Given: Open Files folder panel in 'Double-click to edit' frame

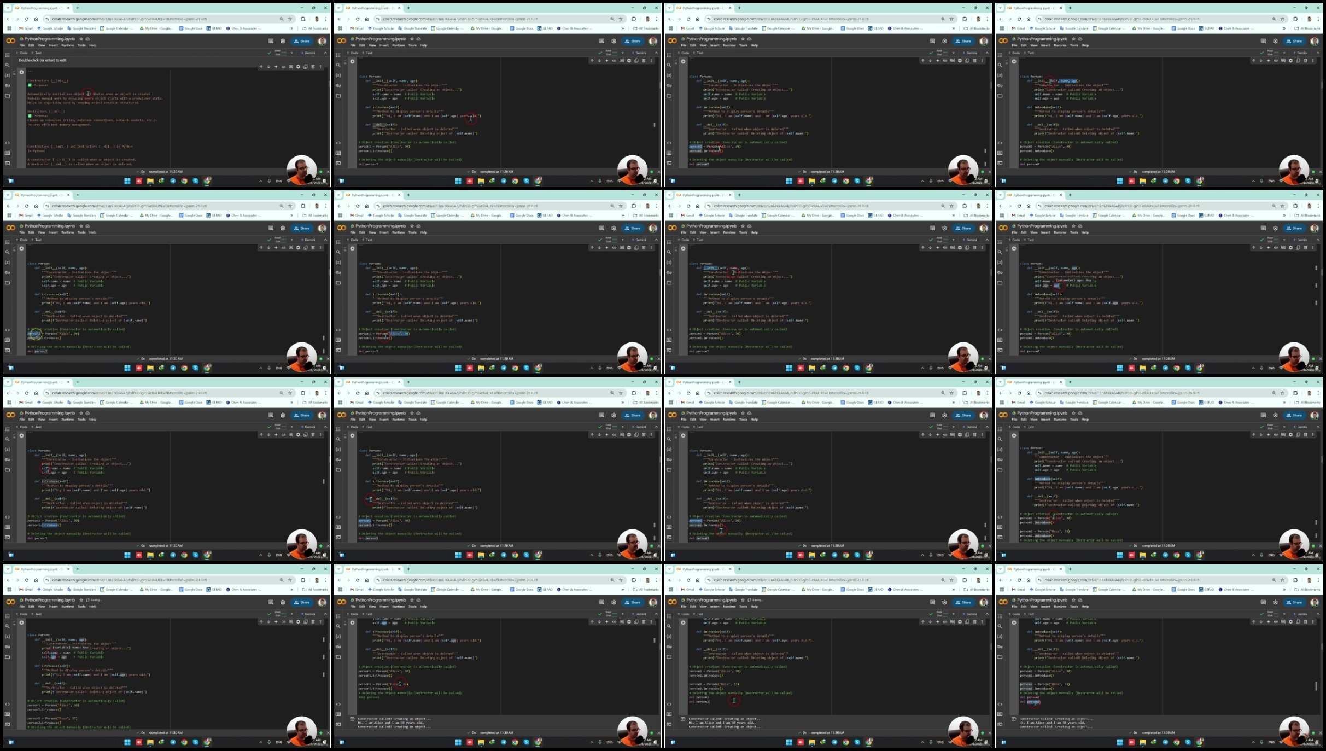Looking at the screenshot, I should [7, 96].
